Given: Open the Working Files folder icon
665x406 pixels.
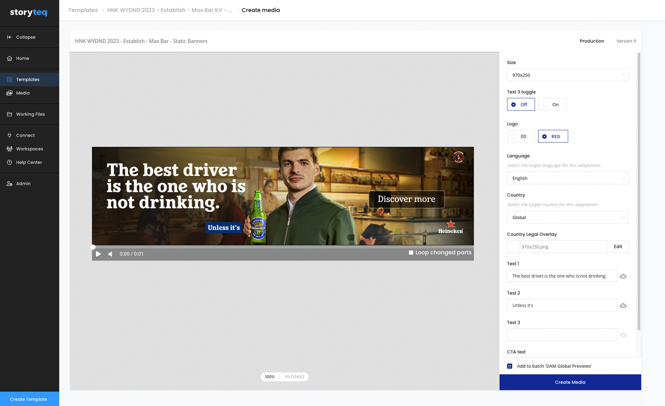Looking at the screenshot, I should pos(10,114).
